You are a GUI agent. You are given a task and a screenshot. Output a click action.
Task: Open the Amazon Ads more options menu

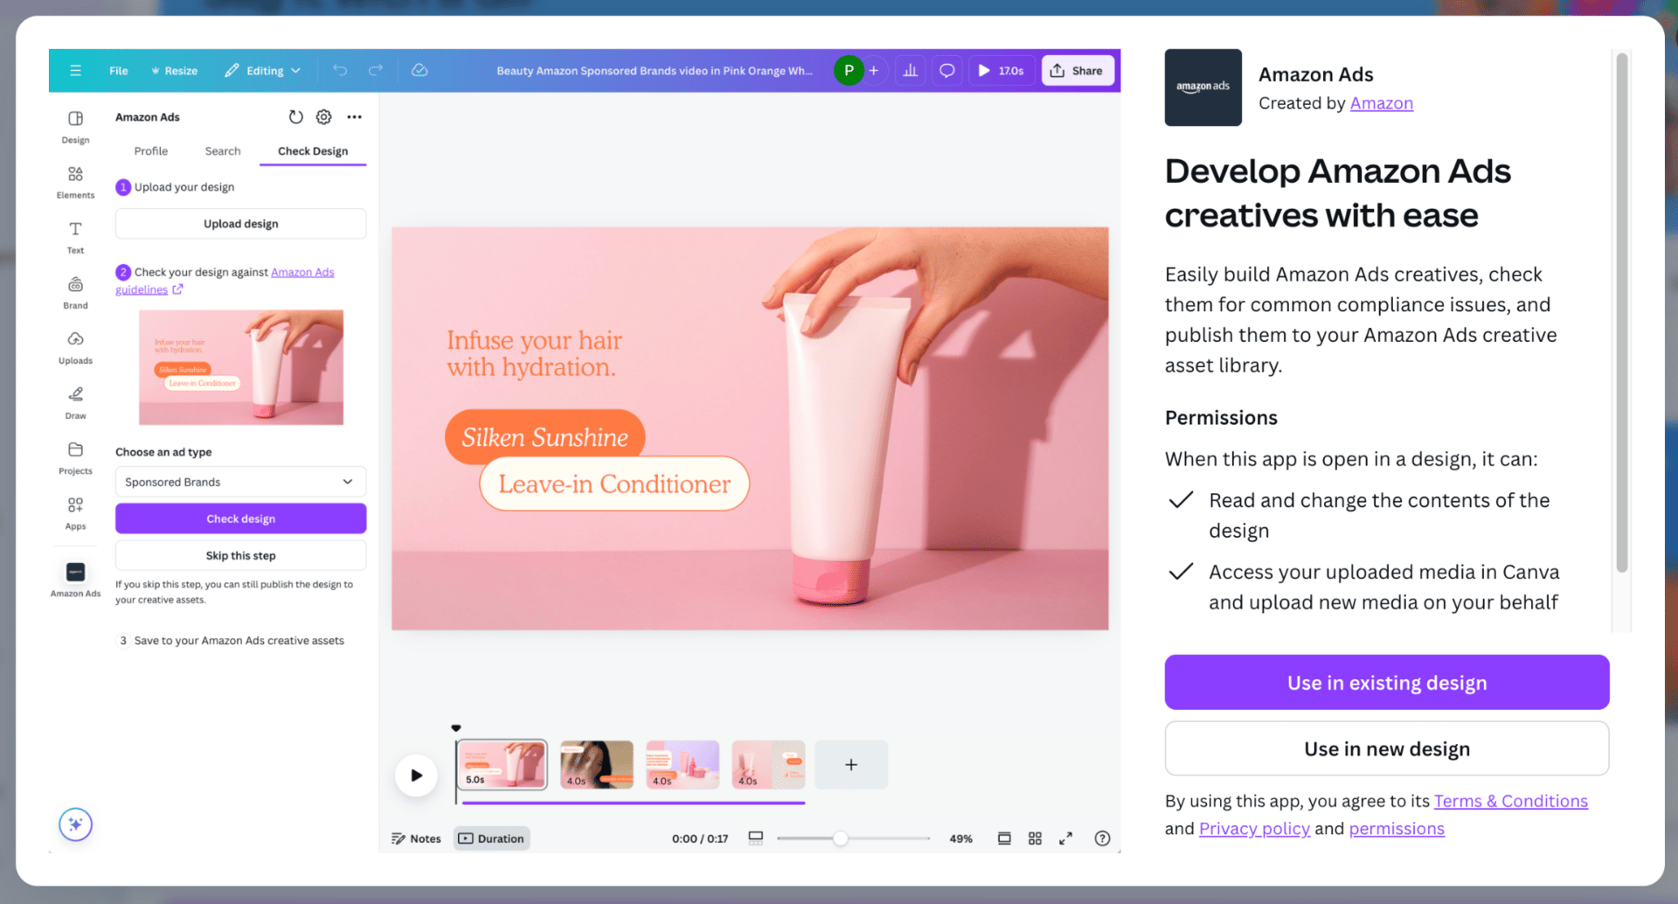[354, 117]
